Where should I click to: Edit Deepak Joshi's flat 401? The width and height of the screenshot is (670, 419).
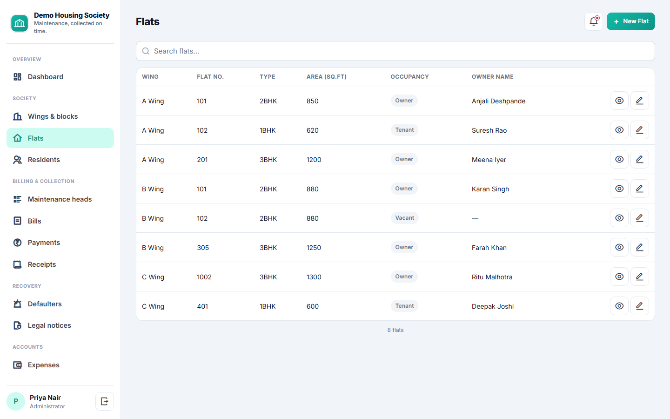pos(640,306)
